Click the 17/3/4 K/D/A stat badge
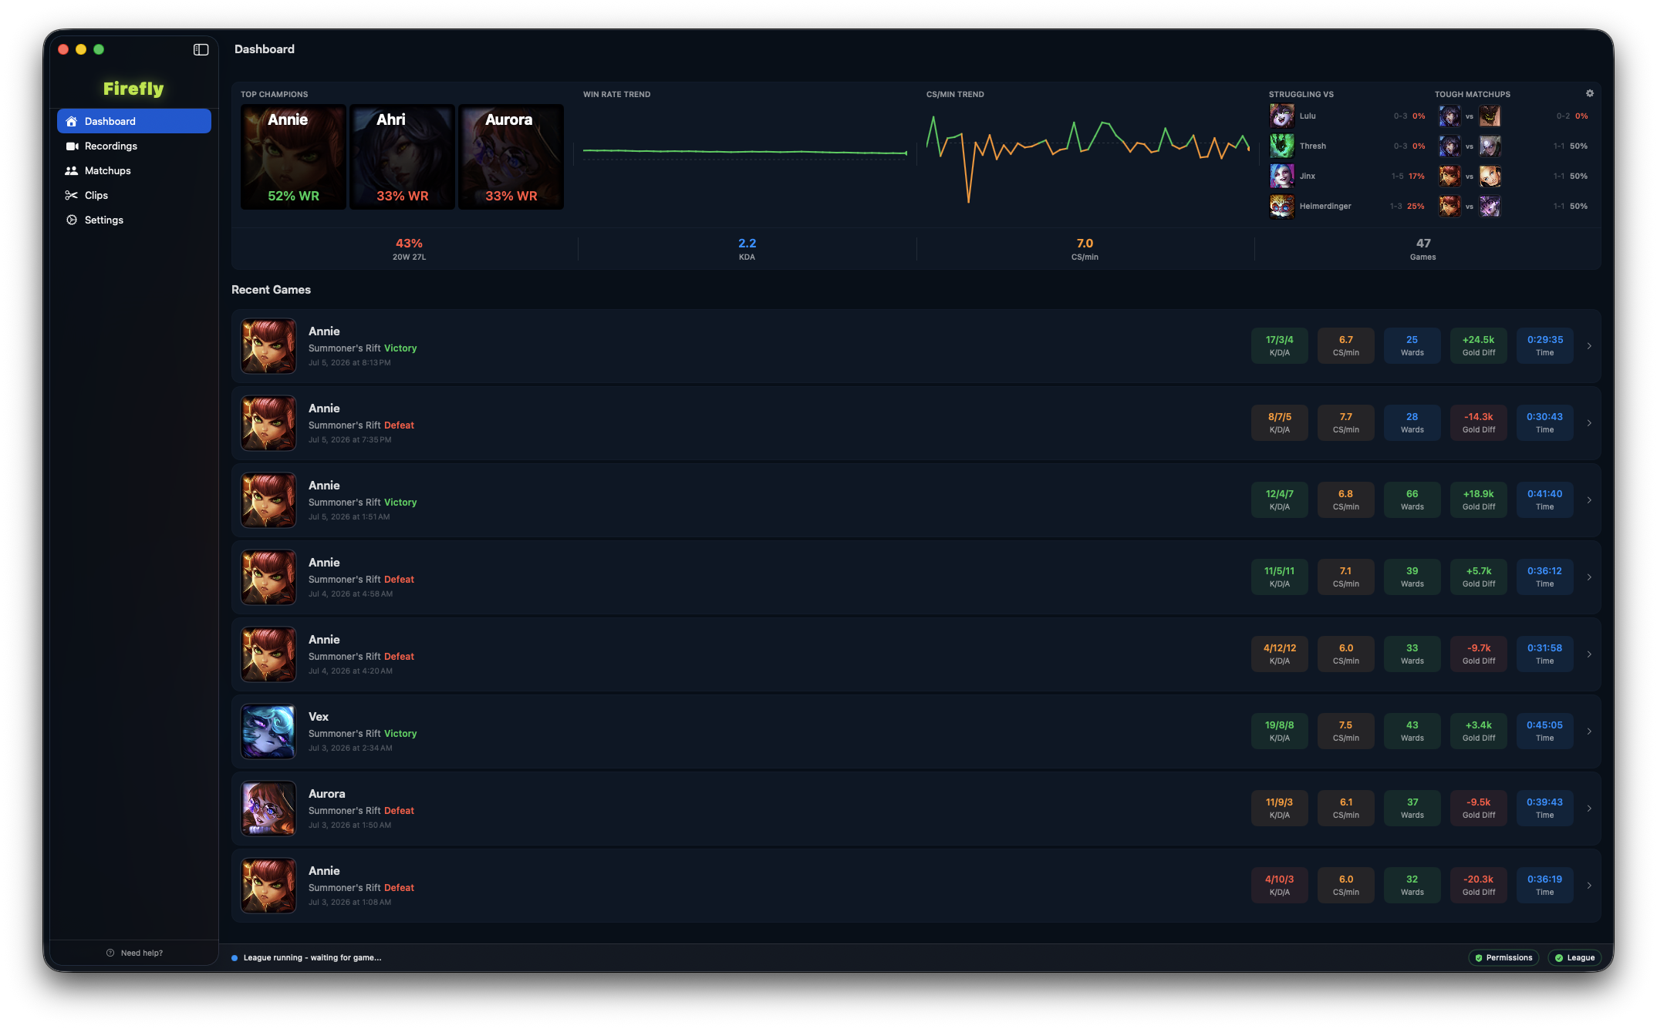1657x1029 pixels. click(1280, 345)
